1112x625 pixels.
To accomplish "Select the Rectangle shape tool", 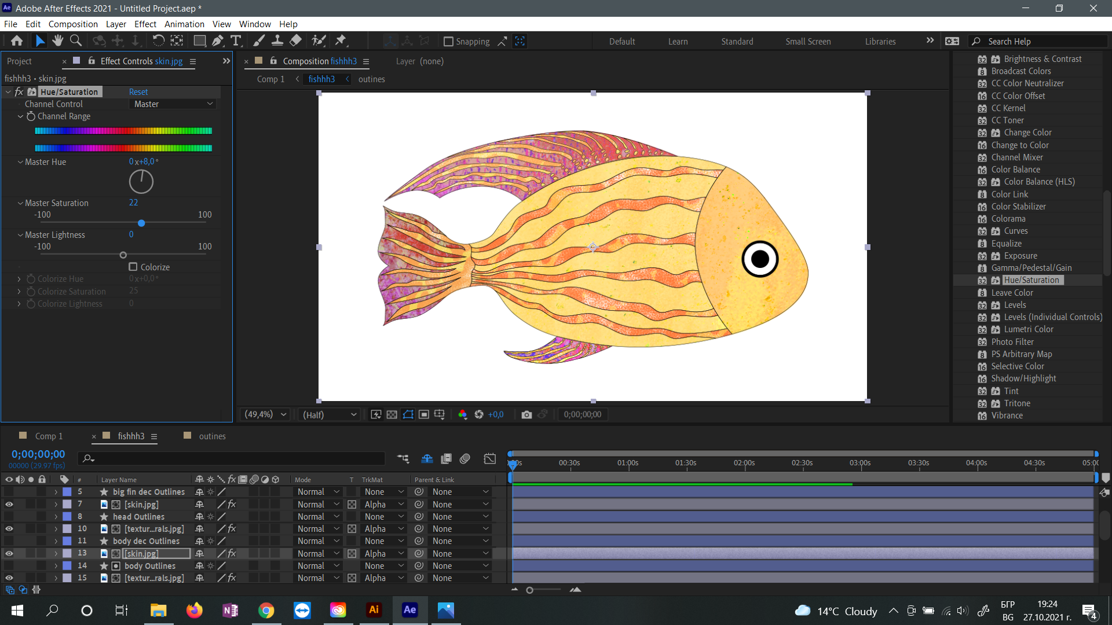I will point(199,41).
